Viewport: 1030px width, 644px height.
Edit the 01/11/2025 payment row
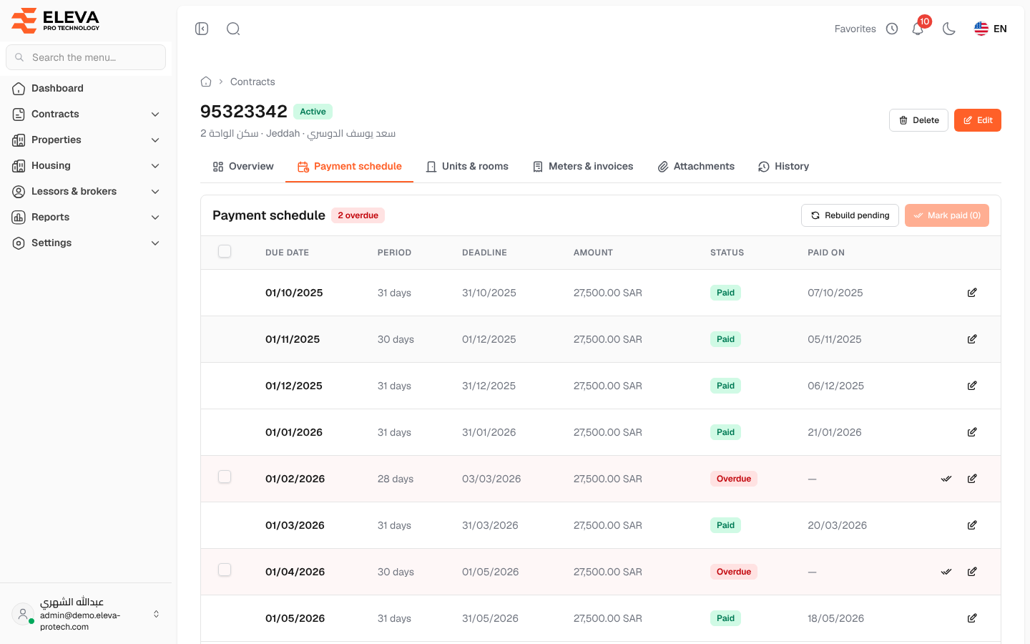click(972, 339)
